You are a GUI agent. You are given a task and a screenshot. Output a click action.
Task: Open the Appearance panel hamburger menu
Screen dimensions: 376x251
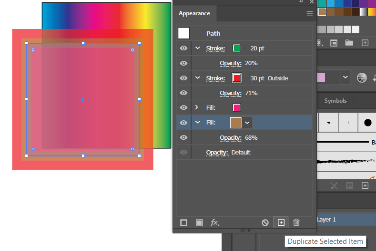click(310, 13)
